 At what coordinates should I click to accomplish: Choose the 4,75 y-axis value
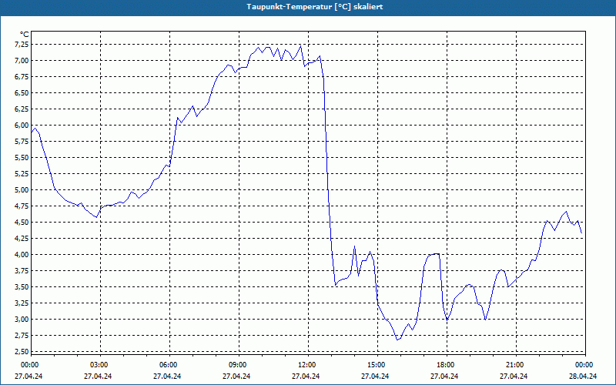[x=22, y=206]
